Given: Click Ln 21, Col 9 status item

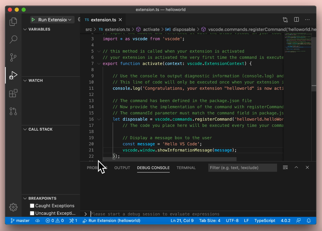Looking at the screenshot, I should coord(182,220).
